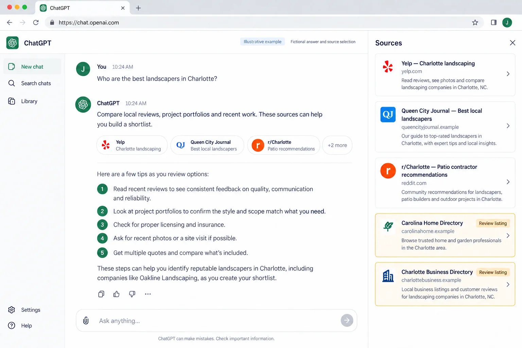Screen dimensions: 522x348
Task: Open the browser profile avatar J
Action: point(507,22)
